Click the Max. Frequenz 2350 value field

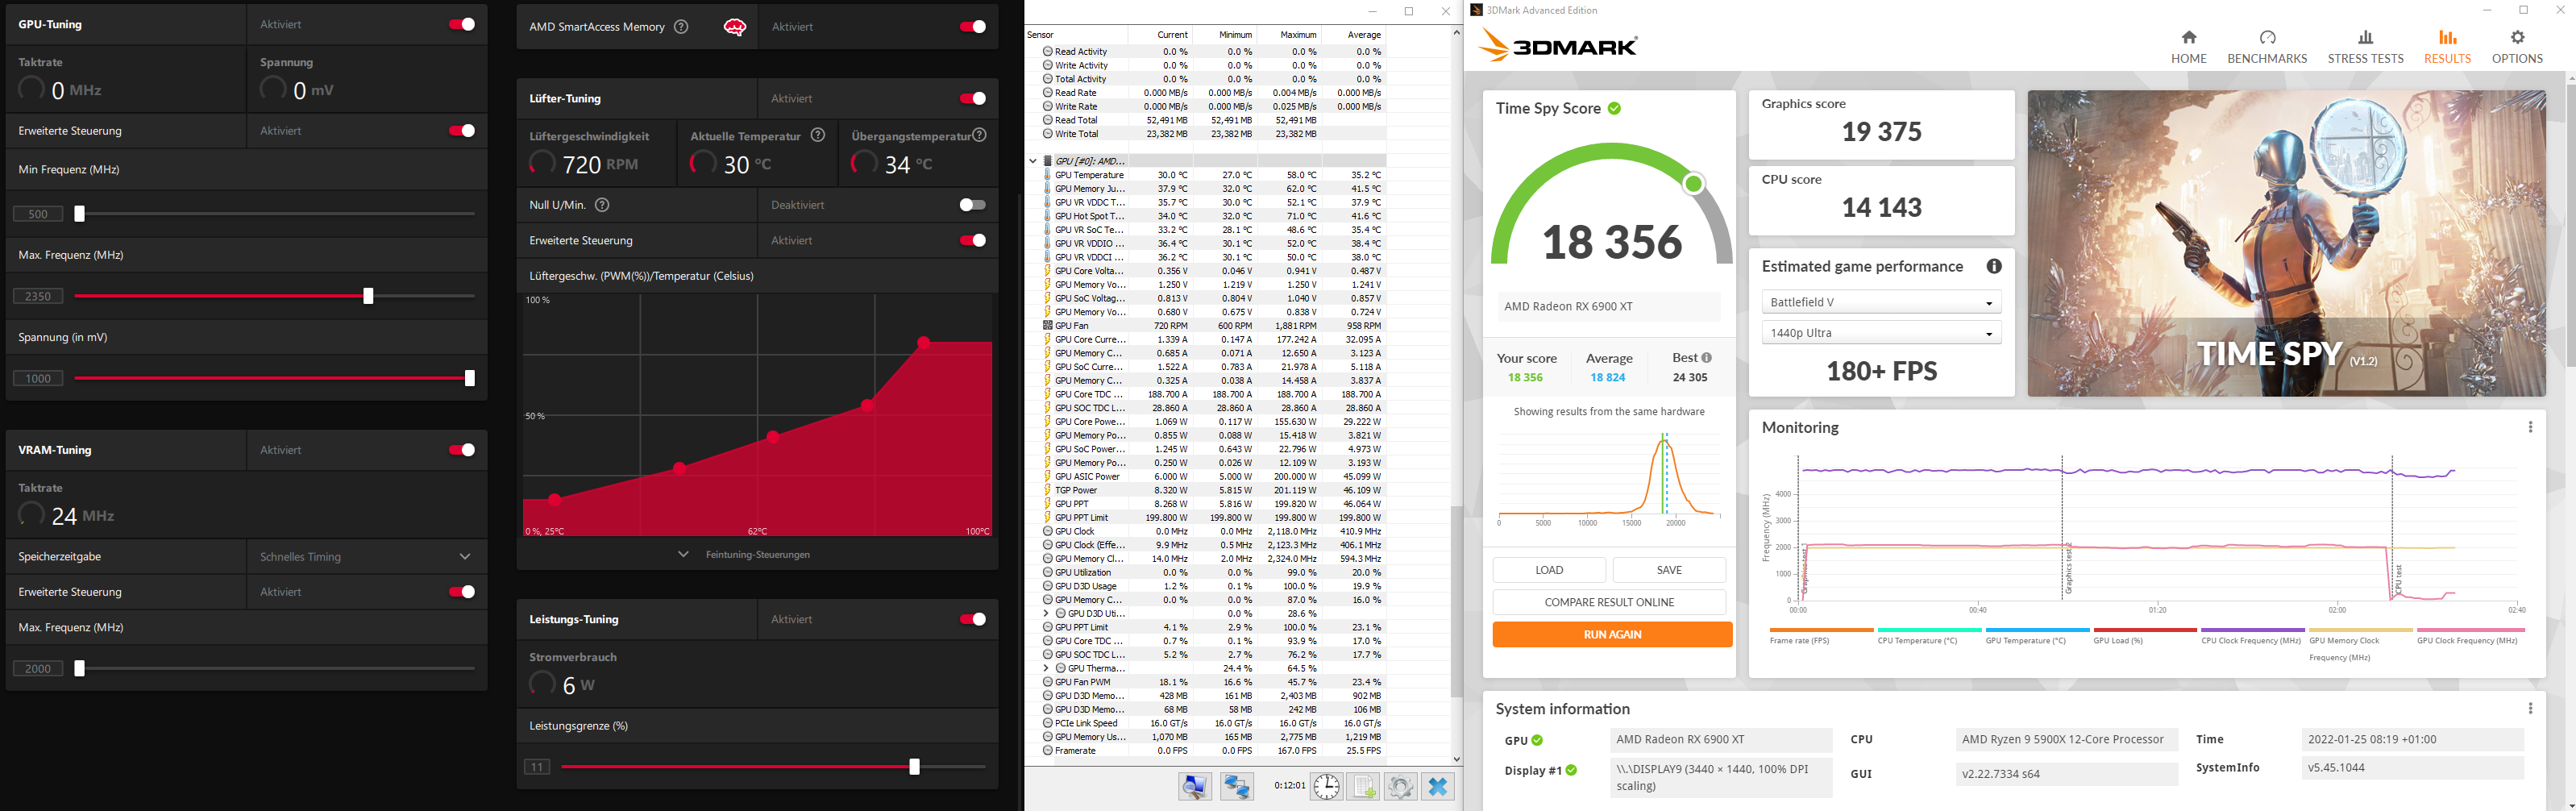[x=38, y=296]
